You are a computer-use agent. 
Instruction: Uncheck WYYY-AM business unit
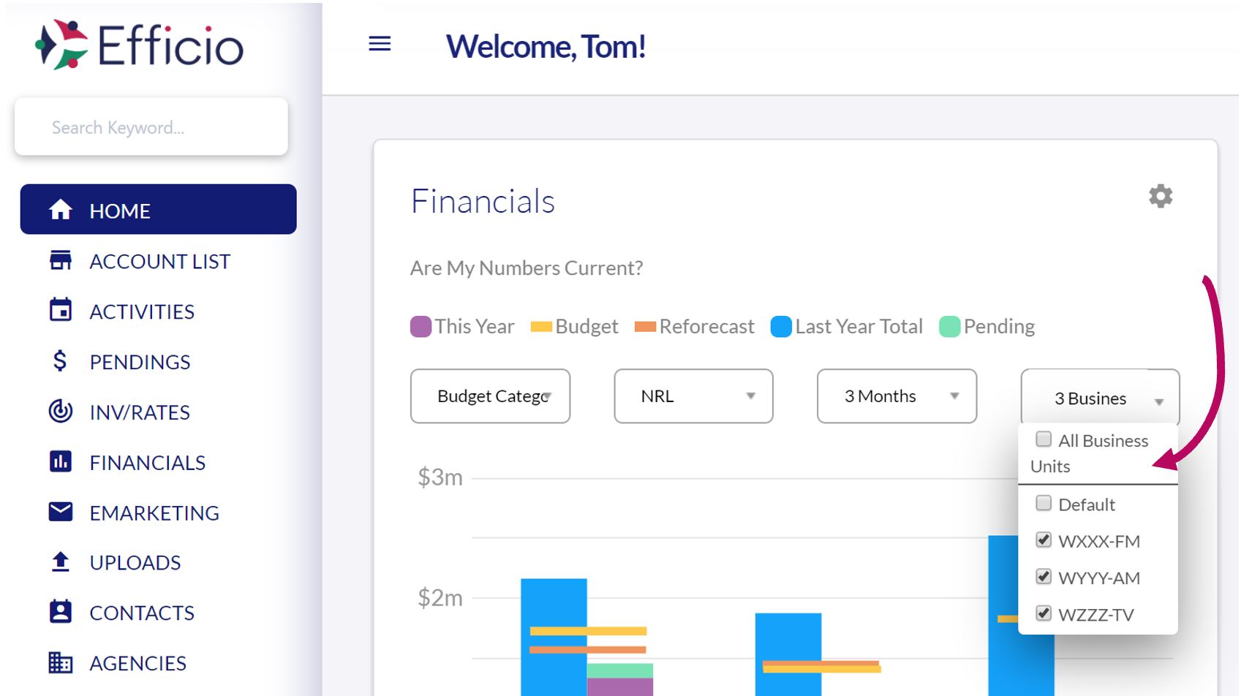click(1044, 576)
